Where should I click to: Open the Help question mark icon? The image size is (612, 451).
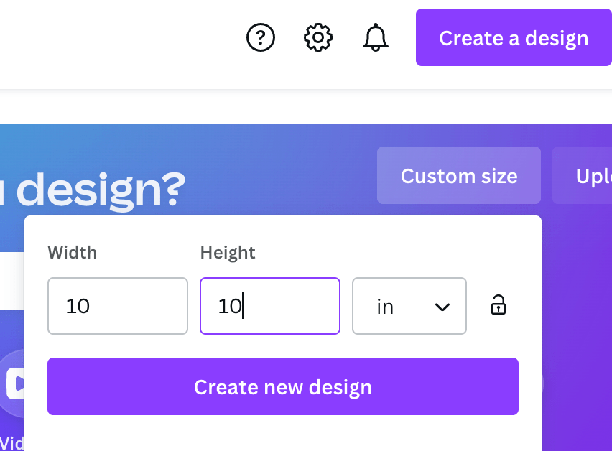point(261,37)
